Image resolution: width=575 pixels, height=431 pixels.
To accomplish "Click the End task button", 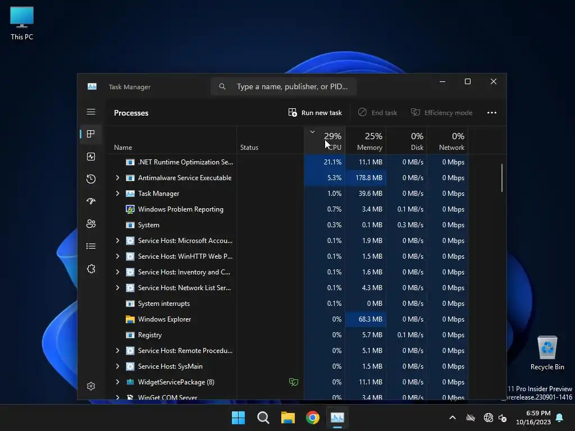I will (x=377, y=112).
